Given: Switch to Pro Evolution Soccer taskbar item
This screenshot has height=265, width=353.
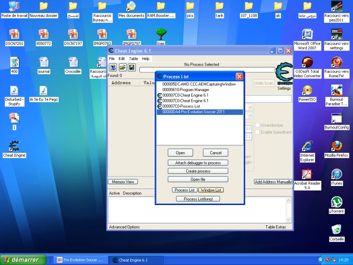Looking at the screenshot, I should 80,260.
